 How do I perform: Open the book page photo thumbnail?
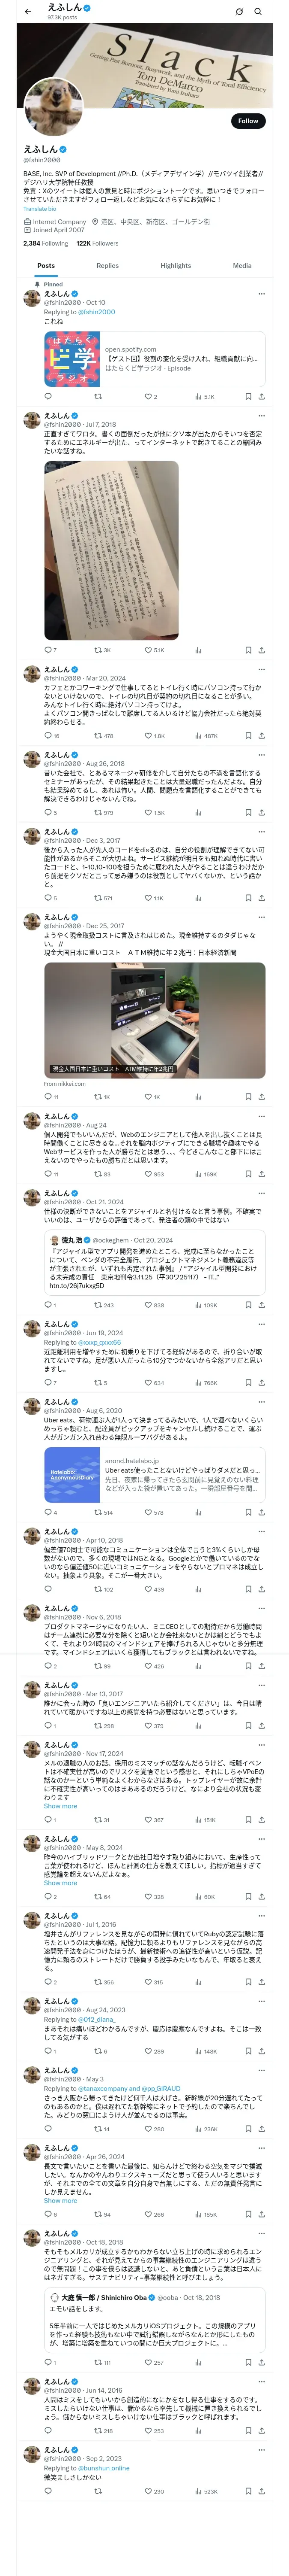tap(110, 550)
